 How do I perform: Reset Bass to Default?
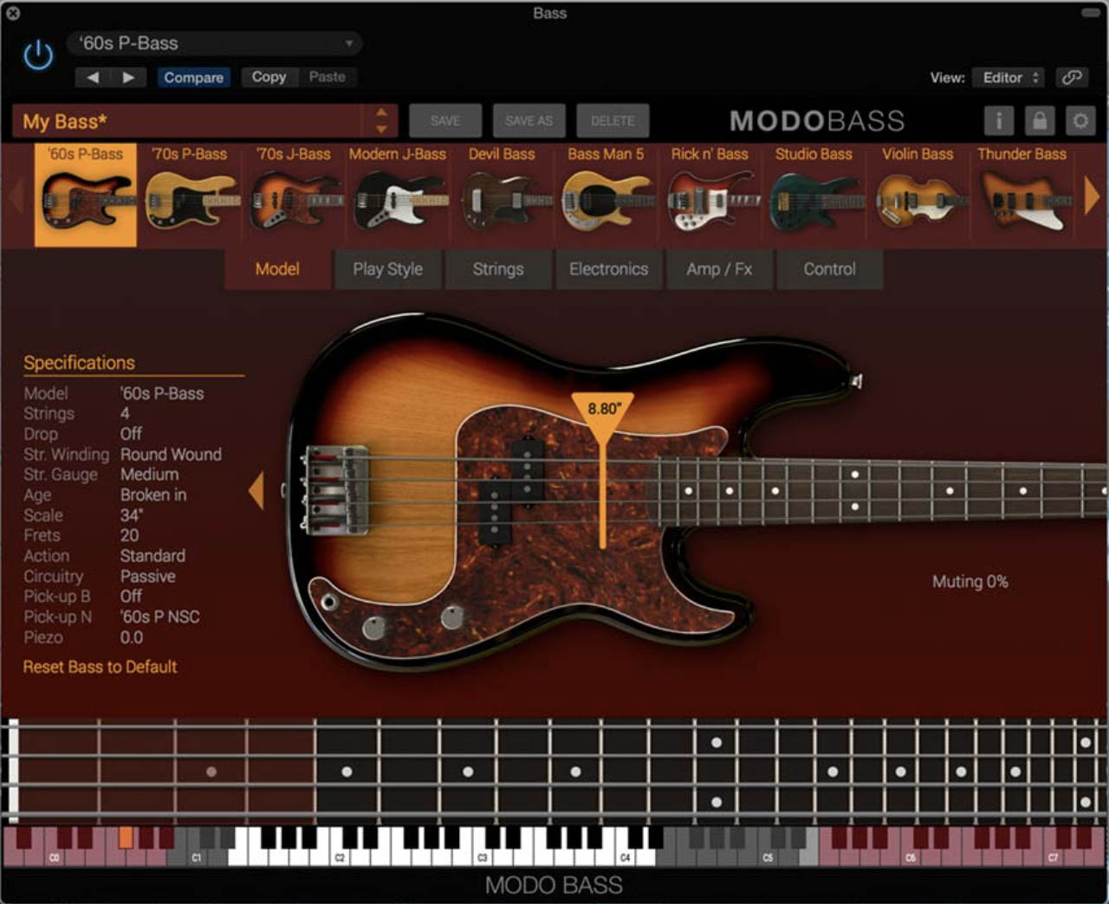100,667
